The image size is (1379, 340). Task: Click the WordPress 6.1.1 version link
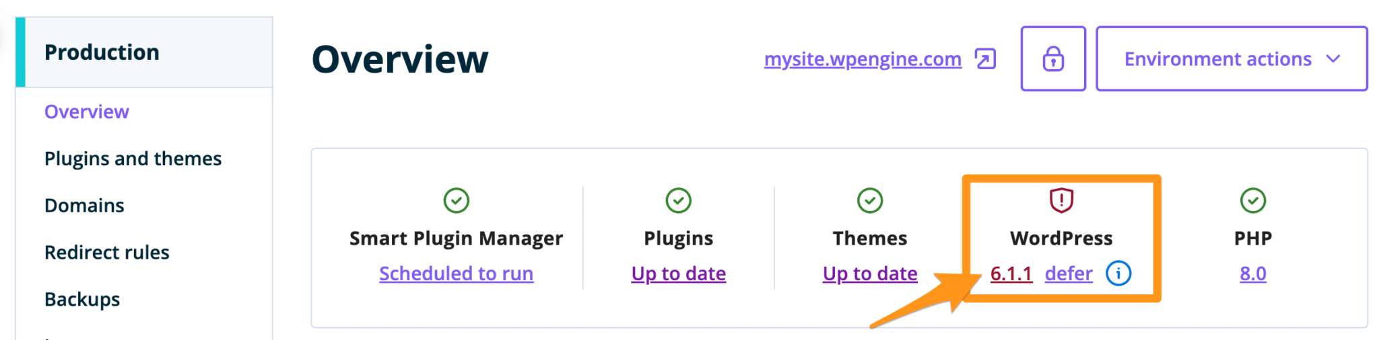1011,273
